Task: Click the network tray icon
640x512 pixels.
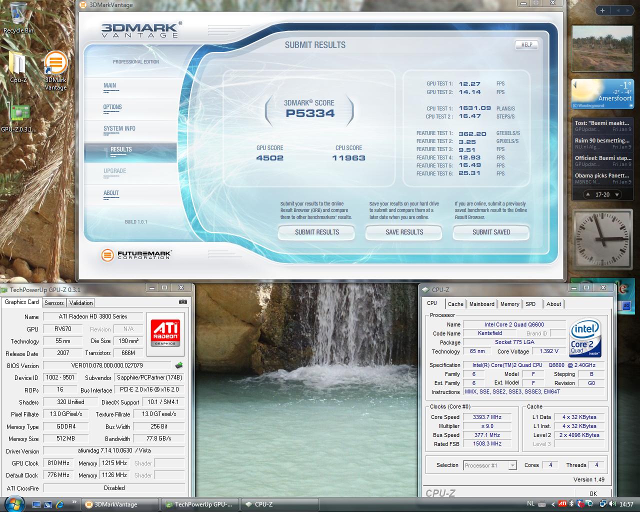Action: [x=603, y=504]
